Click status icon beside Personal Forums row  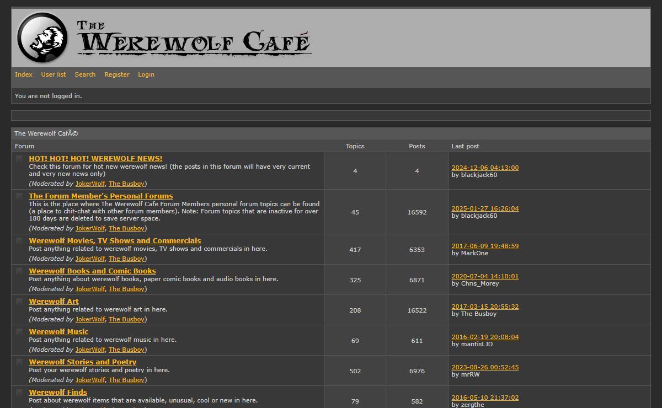[x=19, y=196]
